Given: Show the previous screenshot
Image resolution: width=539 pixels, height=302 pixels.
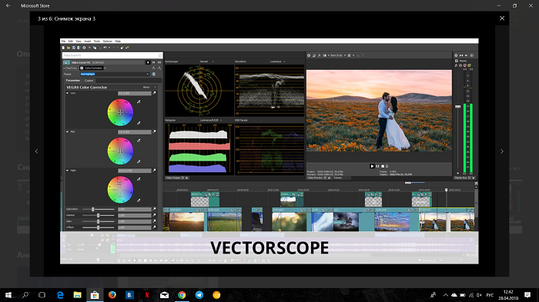Looking at the screenshot, I should coord(36,151).
